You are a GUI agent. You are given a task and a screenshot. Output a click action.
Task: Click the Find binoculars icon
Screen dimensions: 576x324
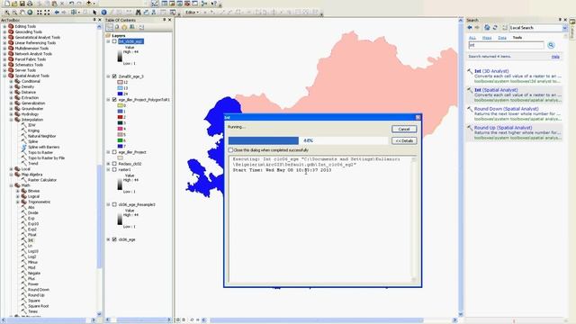[x=138, y=13]
